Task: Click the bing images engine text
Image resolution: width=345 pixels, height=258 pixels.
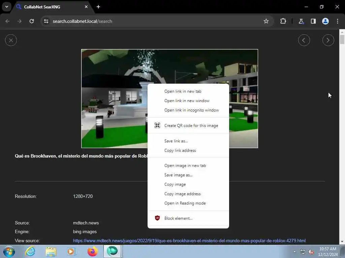Action: (x=85, y=232)
